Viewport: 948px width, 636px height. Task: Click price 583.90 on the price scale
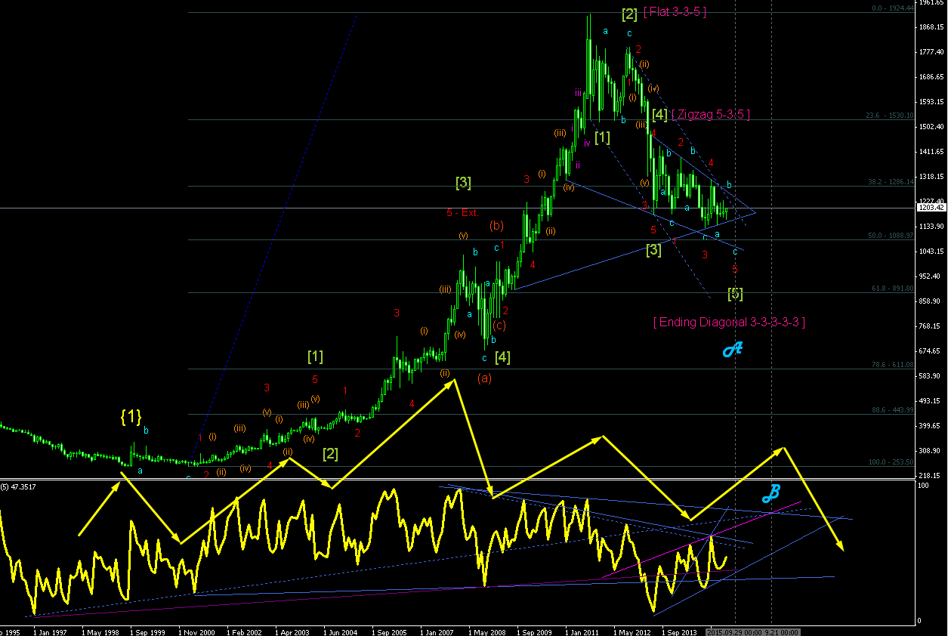click(931, 376)
